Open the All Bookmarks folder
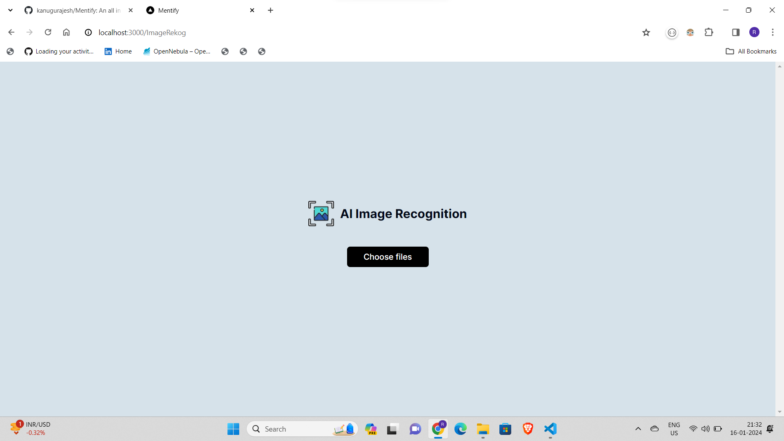 click(x=751, y=51)
